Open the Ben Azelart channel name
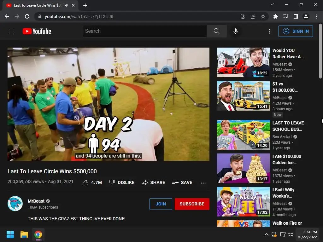 point(282,137)
